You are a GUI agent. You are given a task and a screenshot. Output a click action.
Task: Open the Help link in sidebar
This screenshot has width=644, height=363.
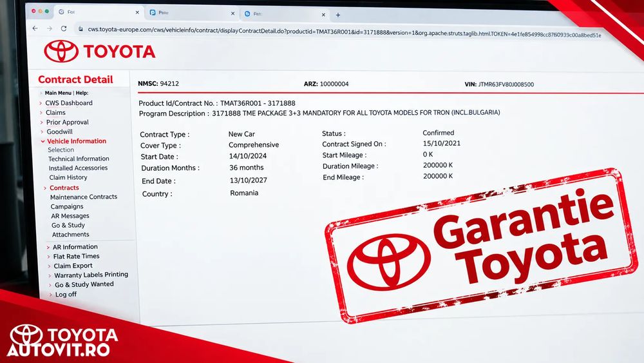coord(82,93)
